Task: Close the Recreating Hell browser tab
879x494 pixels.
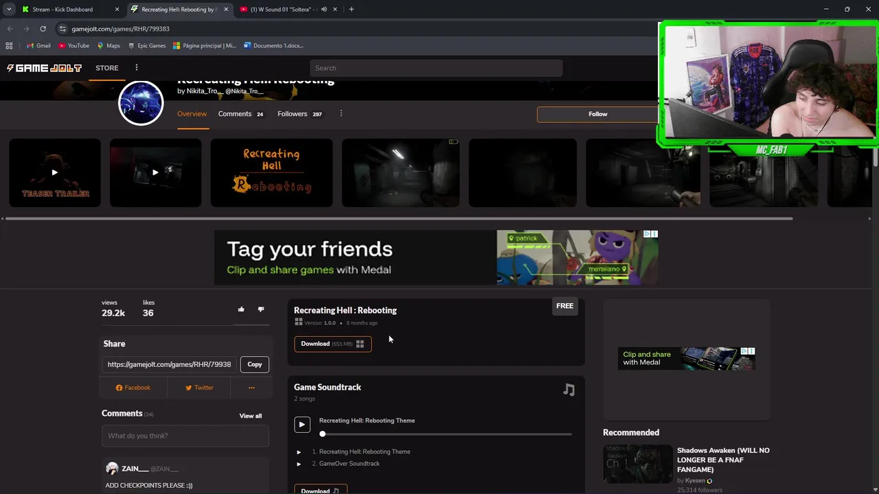Action: tap(226, 10)
